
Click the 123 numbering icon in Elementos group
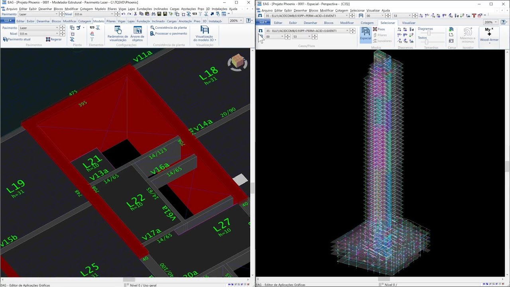(92, 28)
